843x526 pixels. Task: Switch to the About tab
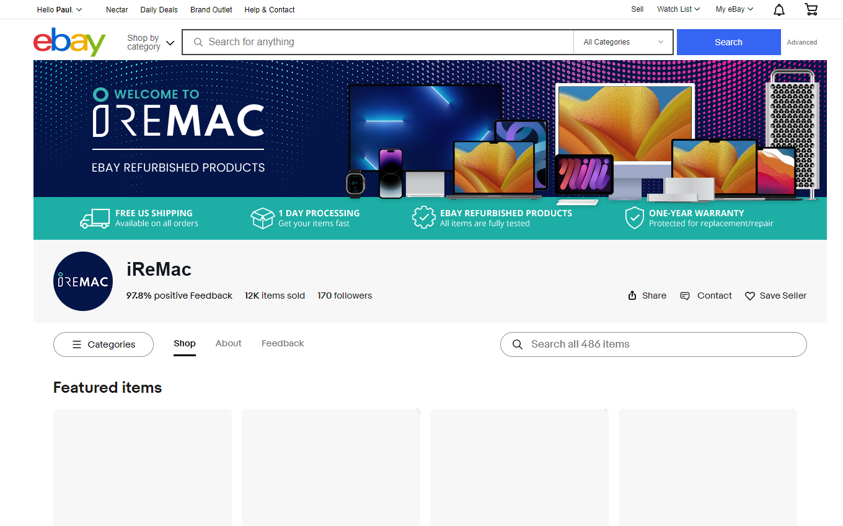[228, 343]
